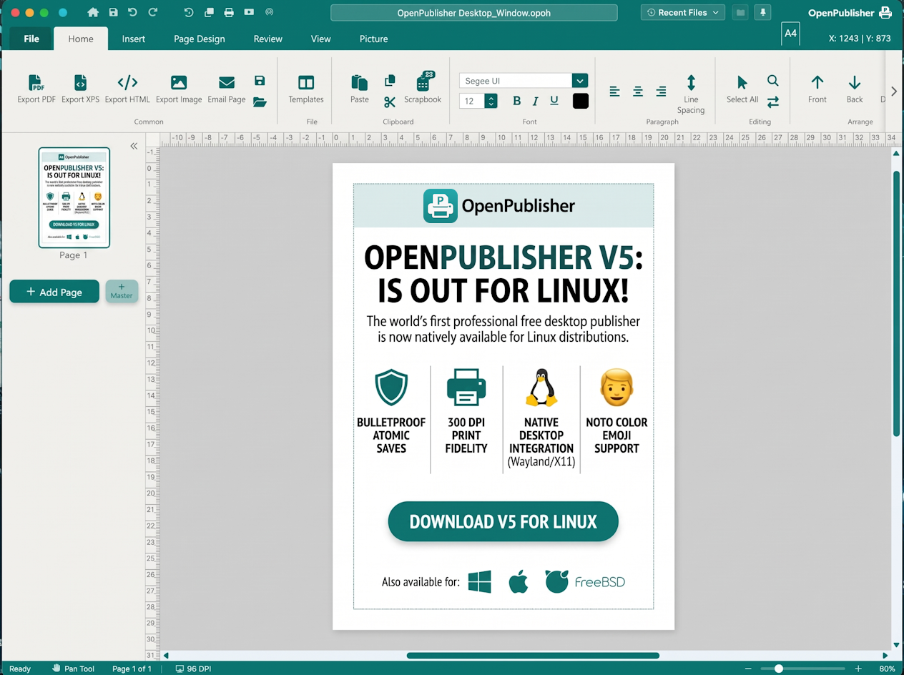The image size is (904, 675).
Task: Click the open folder icon in Common group
Action: (260, 102)
